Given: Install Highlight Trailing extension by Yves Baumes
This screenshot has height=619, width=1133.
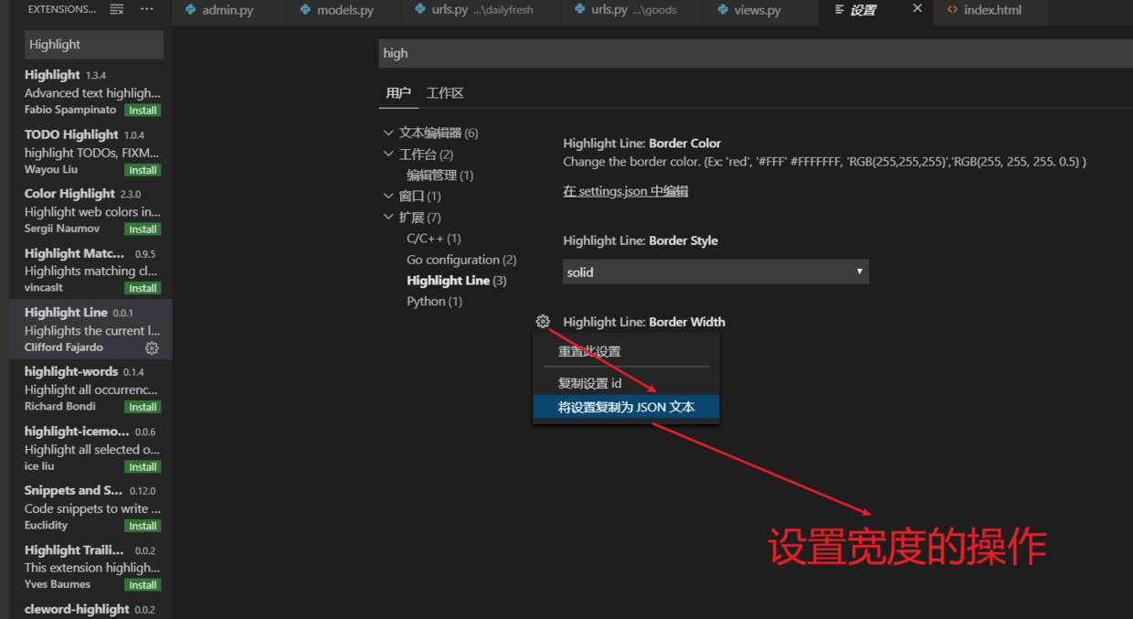Looking at the screenshot, I should 143,585.
